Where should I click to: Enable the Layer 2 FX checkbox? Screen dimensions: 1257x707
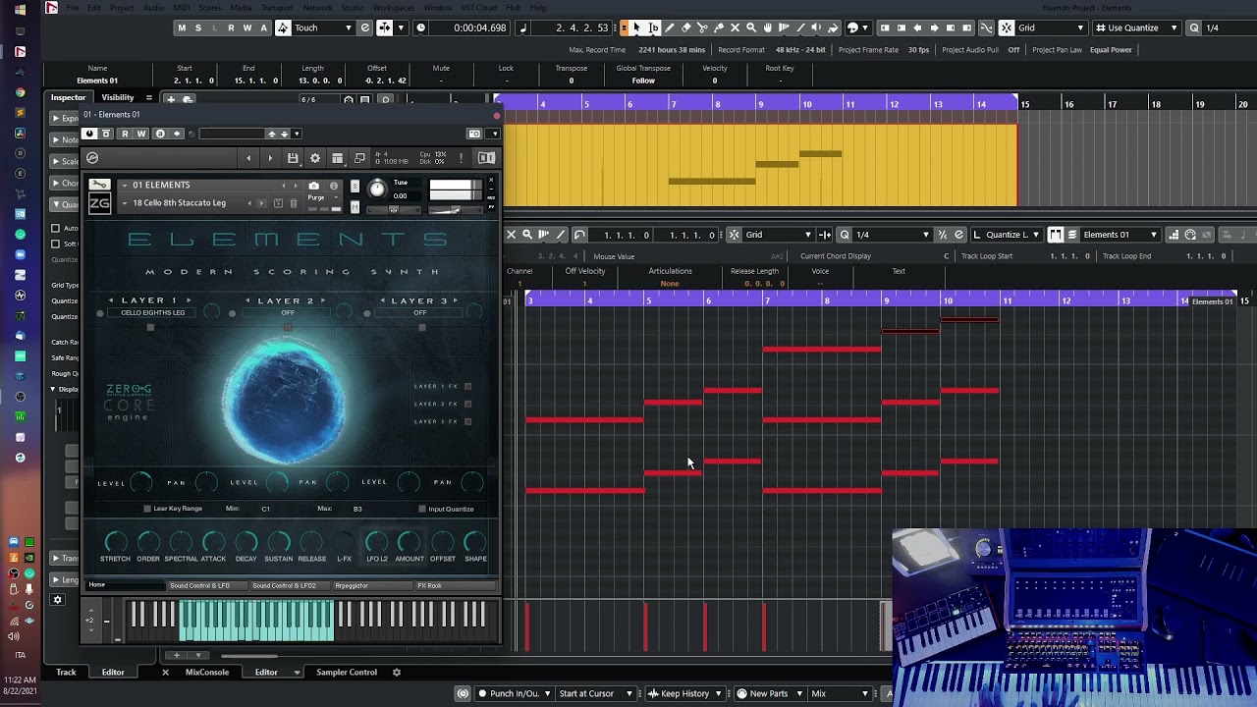(467, 404)
